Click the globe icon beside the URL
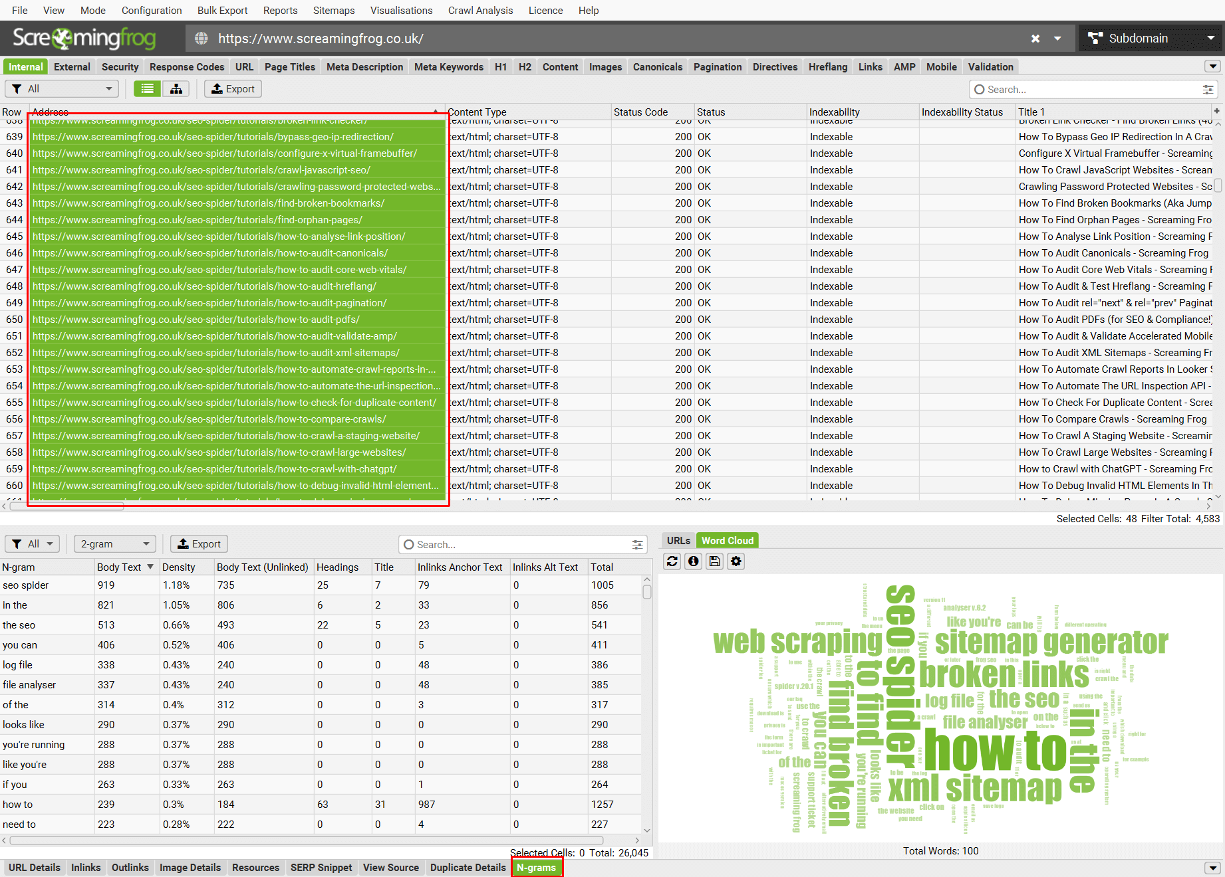Image resolution: width=1225 pixels, height=877 pixels. click(x=202, y=39)
